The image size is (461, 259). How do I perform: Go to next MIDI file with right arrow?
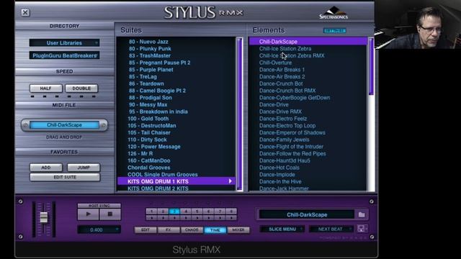tap(103, 125)
